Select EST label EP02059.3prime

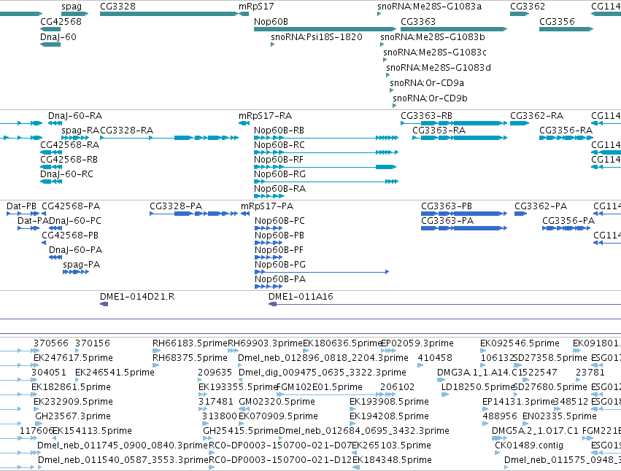click(x=417, y=343)
